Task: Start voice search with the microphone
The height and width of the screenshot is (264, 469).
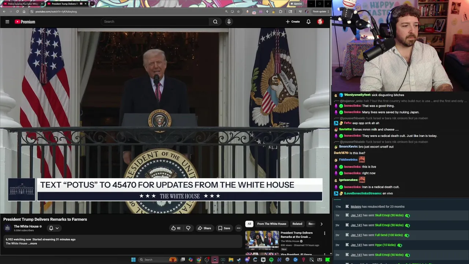Action: (x=229, y=22)
